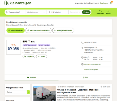117x101 pixels.
Task: Submit the Anzeigen search arrow button
Action: pos(28,92)
